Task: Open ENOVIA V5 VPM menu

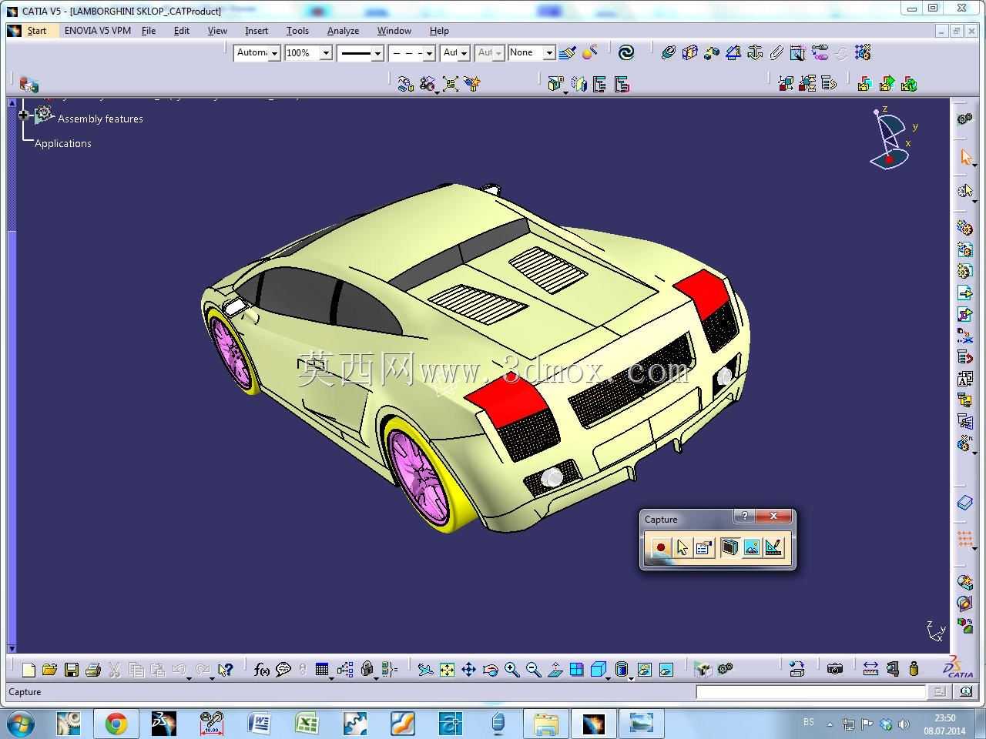Action: pyautogui.click(x=98, y=31)
